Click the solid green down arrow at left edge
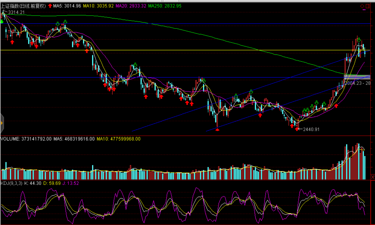This screenshot has height=225, width=375. (2, 22)
